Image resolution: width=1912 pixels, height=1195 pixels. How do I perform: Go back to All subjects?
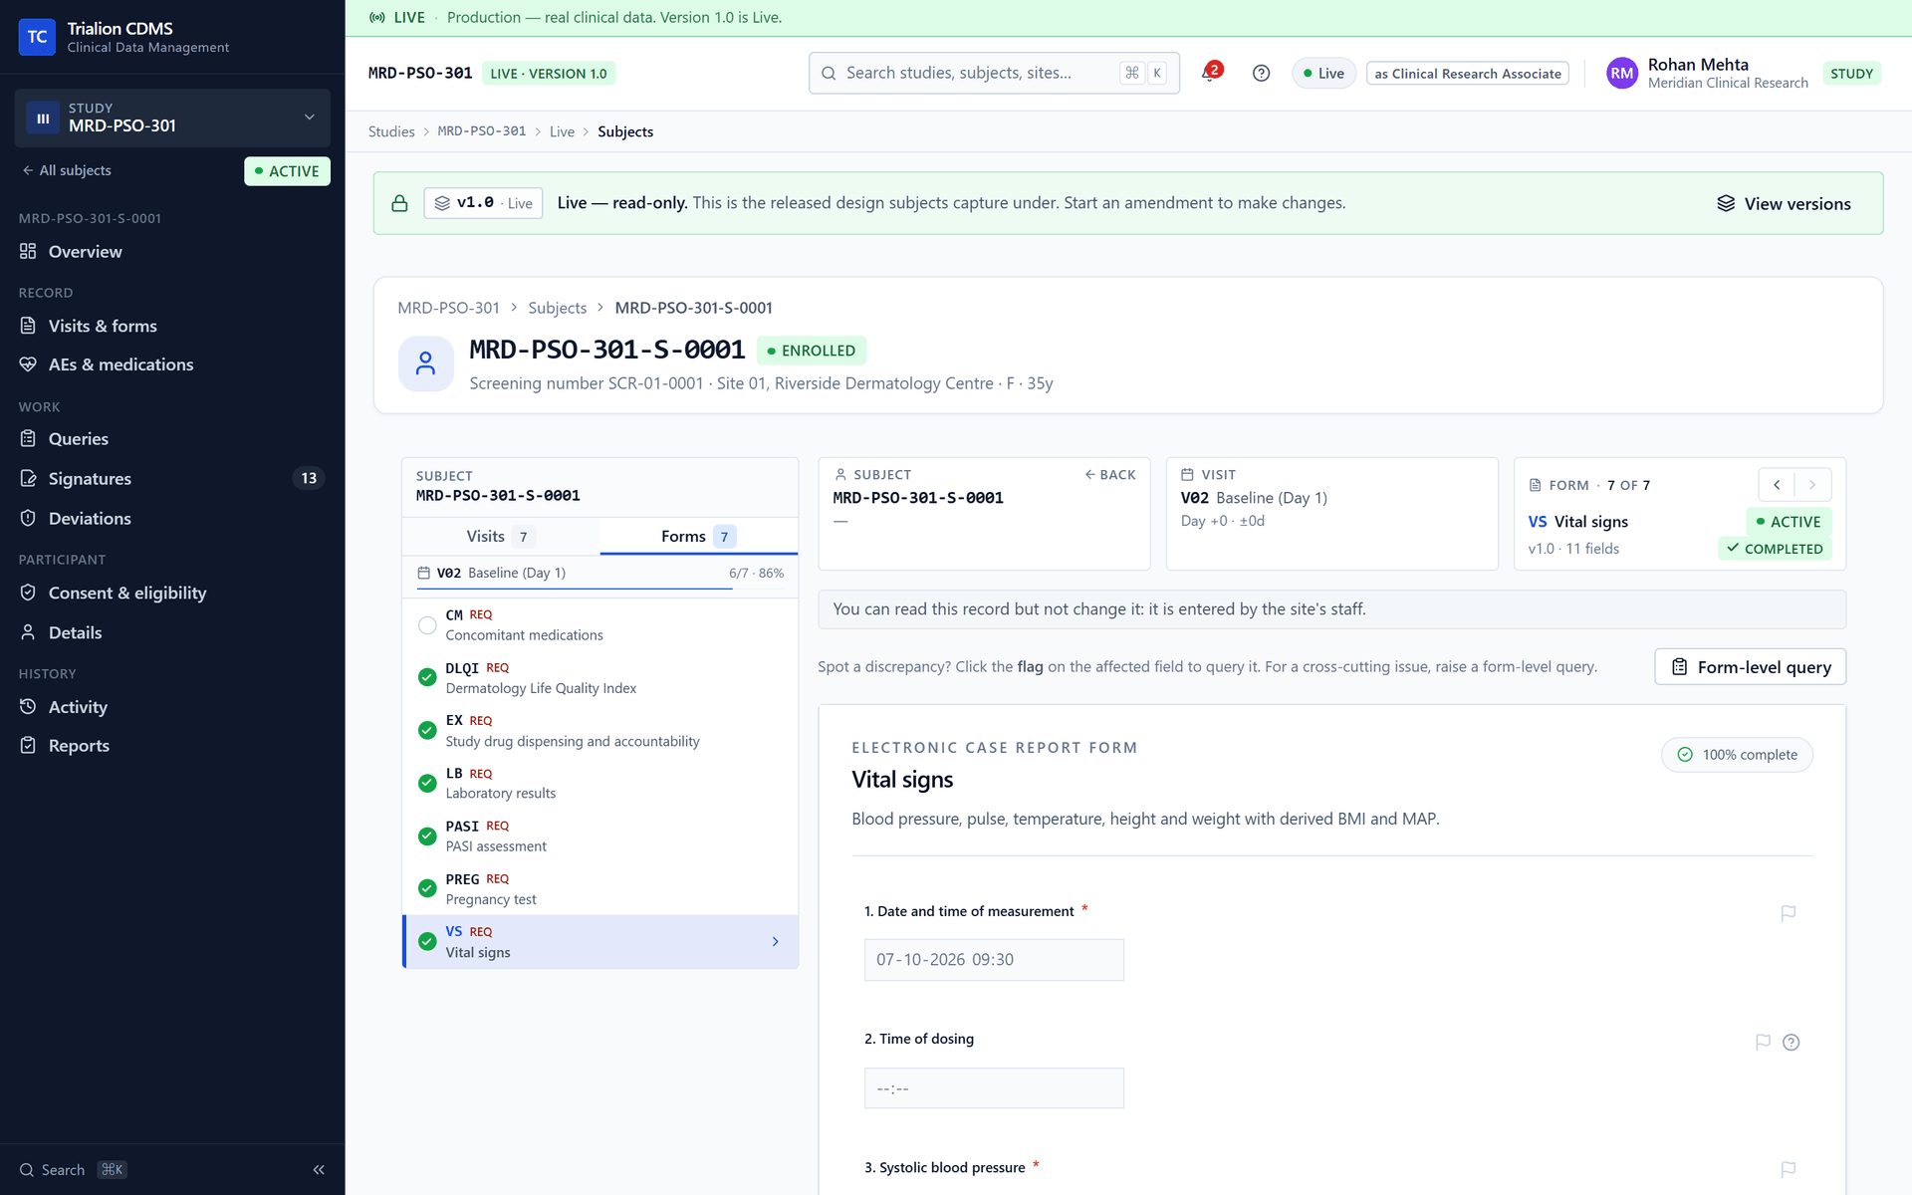[66, 170]
